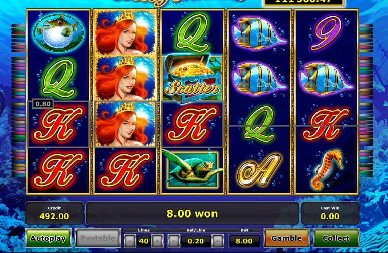Click the green Q at top of reel three
Viewport: 388px width, 253px height.
[192, 32]
